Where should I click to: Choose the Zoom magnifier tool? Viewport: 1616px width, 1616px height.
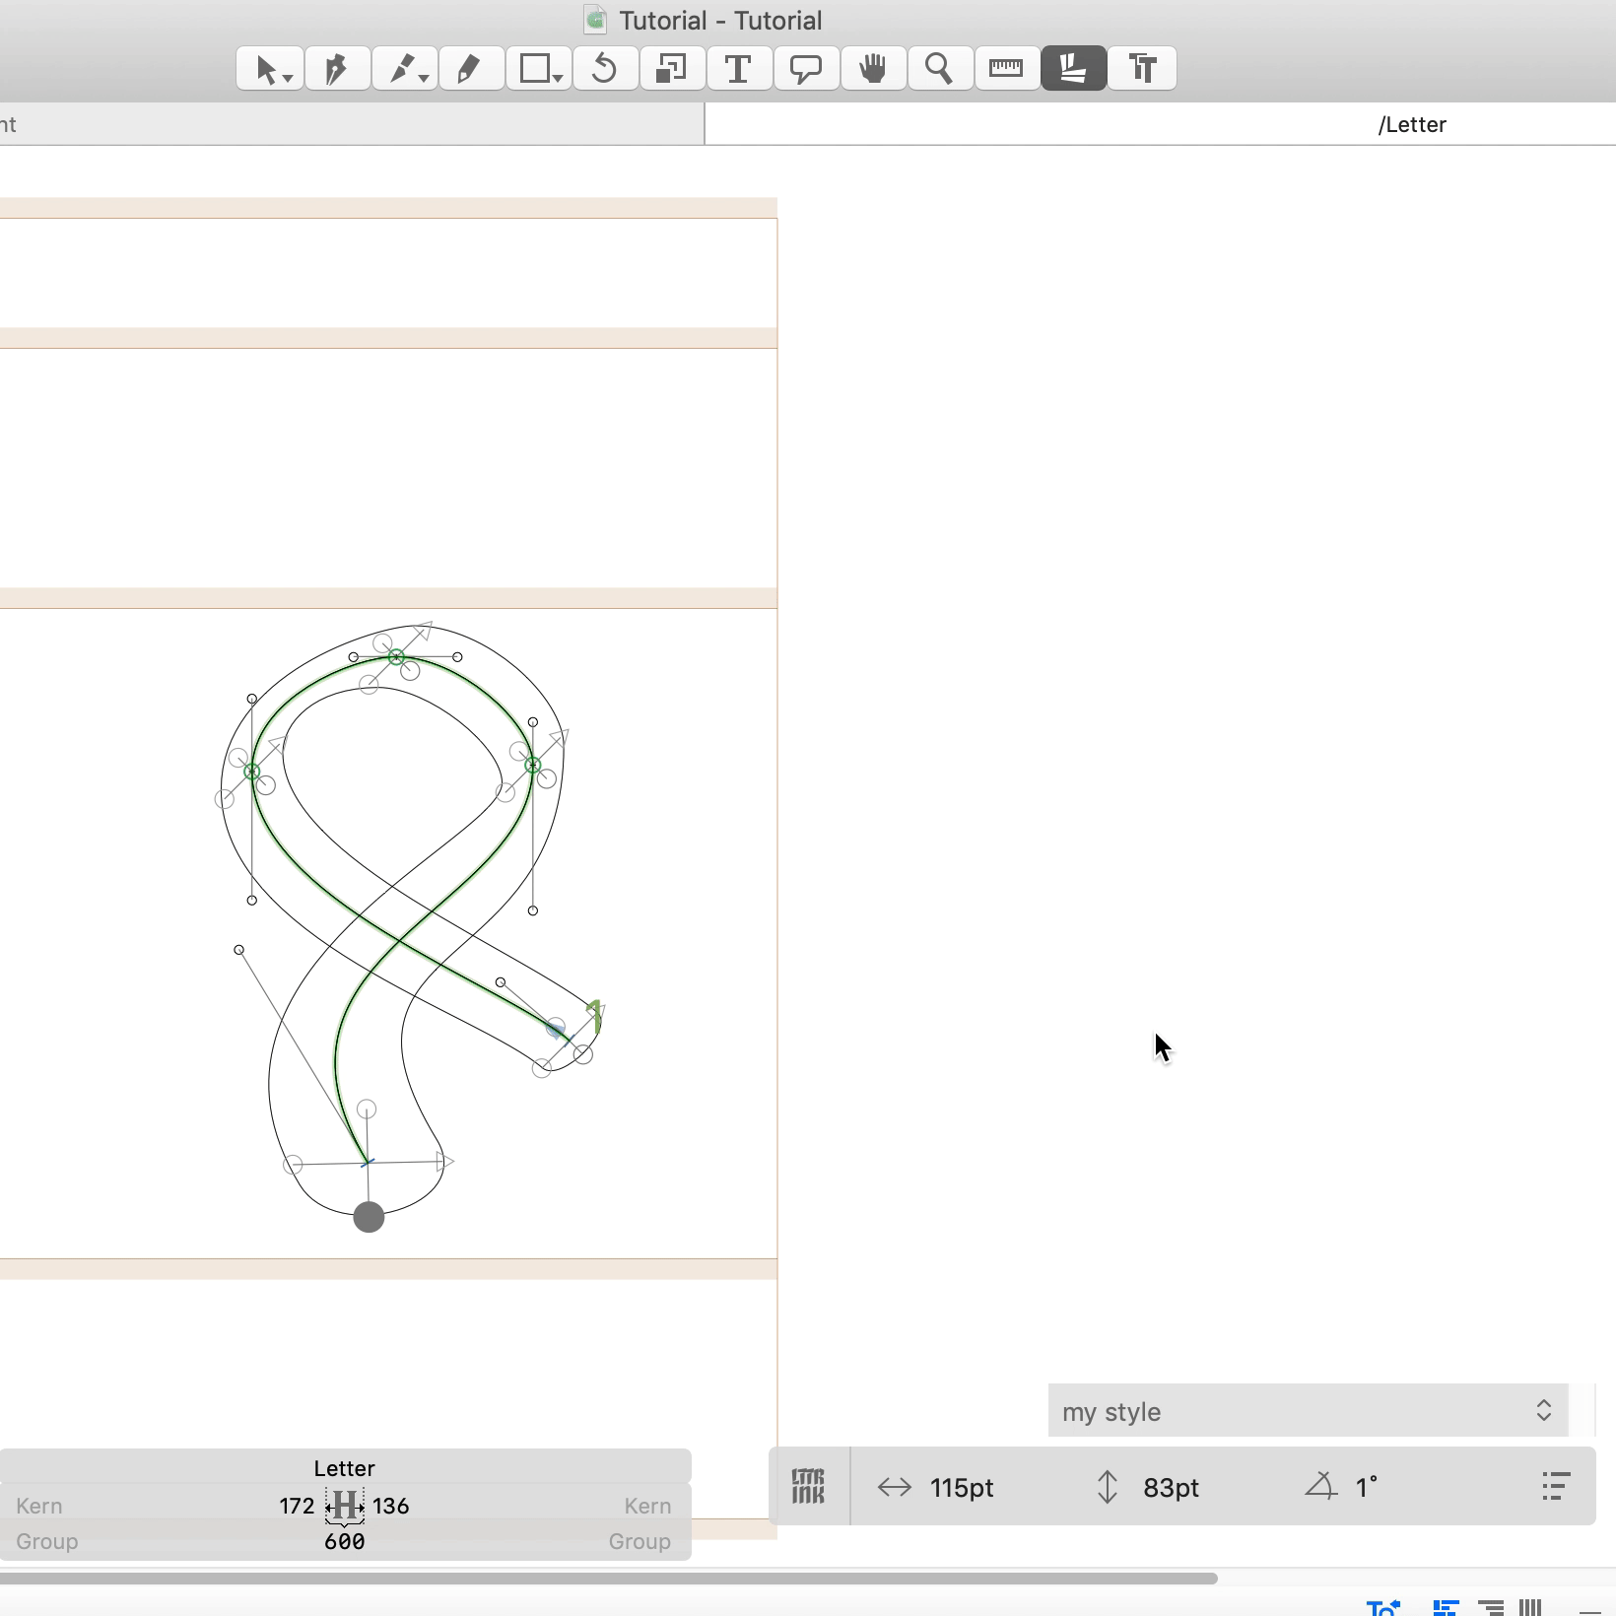[x=941, y=69]
